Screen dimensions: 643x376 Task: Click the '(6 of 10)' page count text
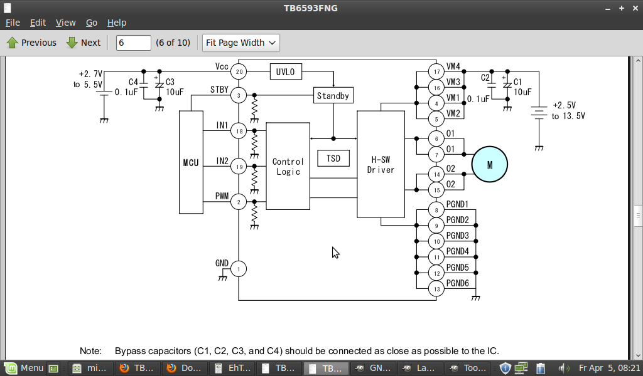(173, 43)
